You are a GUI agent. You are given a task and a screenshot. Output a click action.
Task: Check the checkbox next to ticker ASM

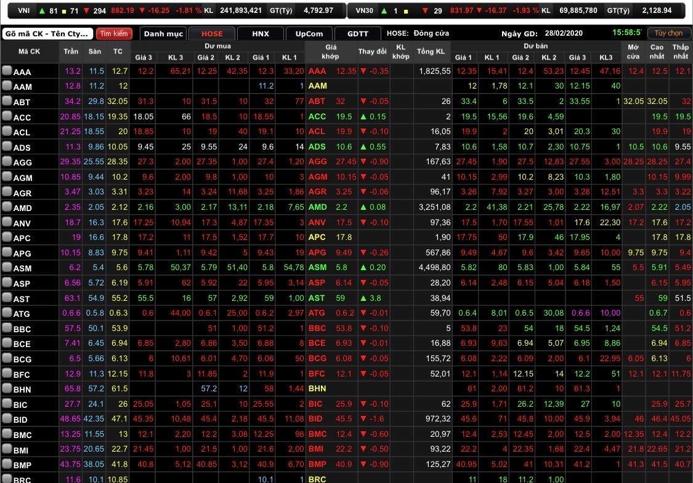7,268
